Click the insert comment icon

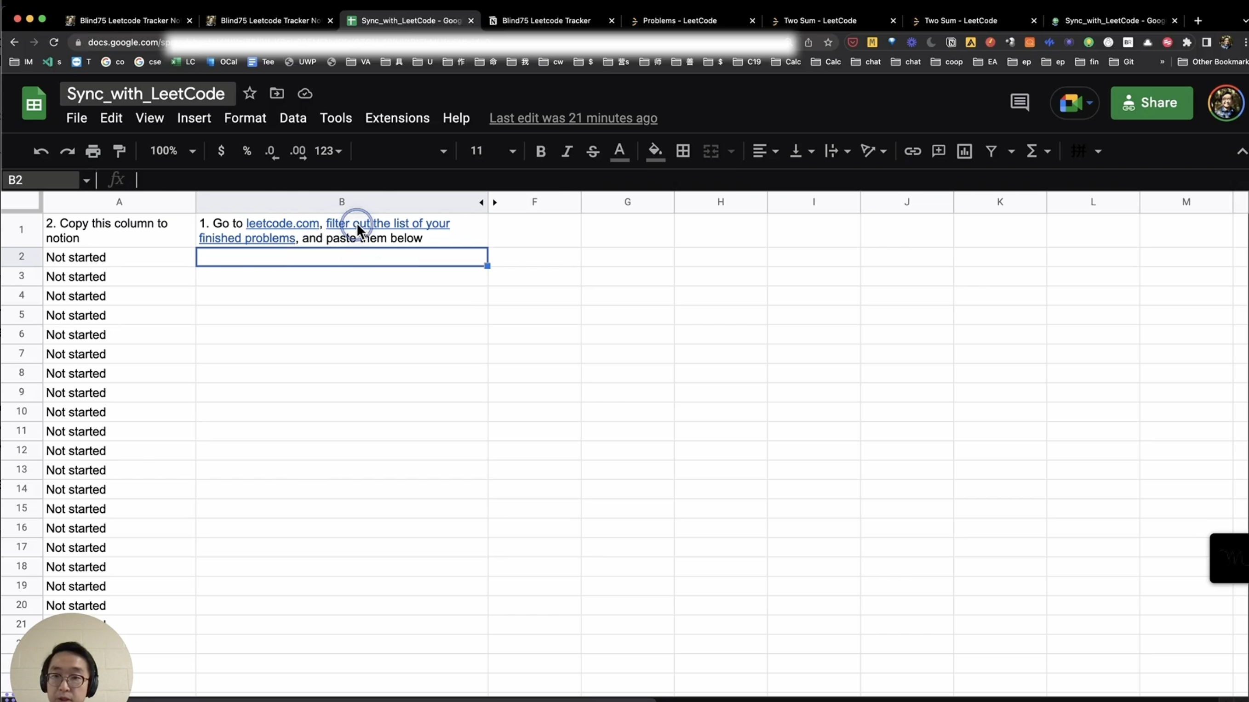938,151
